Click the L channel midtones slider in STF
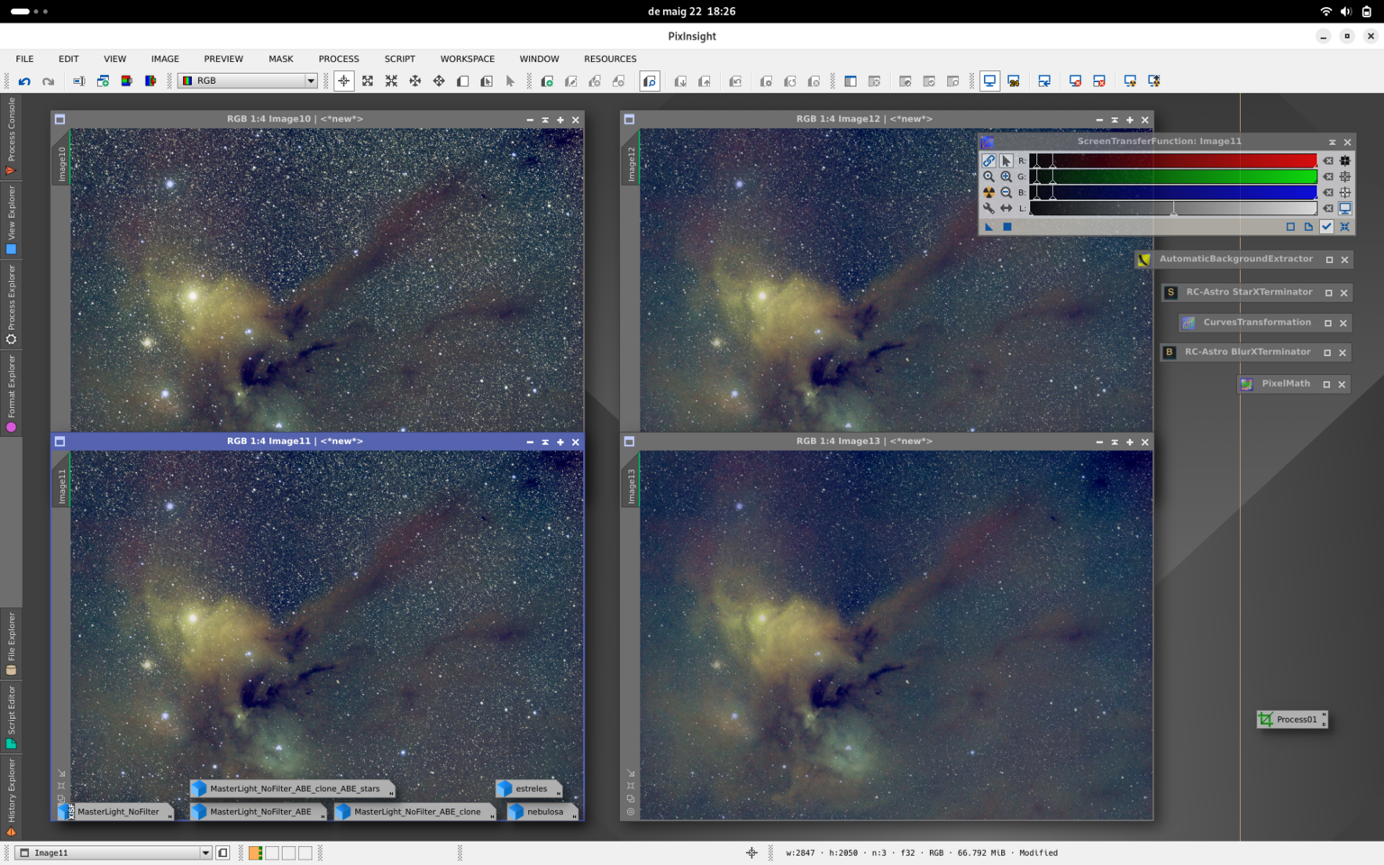1384x865 pixels. click(1173, 208)
